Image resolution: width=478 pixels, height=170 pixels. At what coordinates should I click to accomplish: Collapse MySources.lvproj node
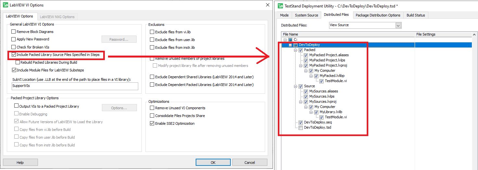coord(300,102)
